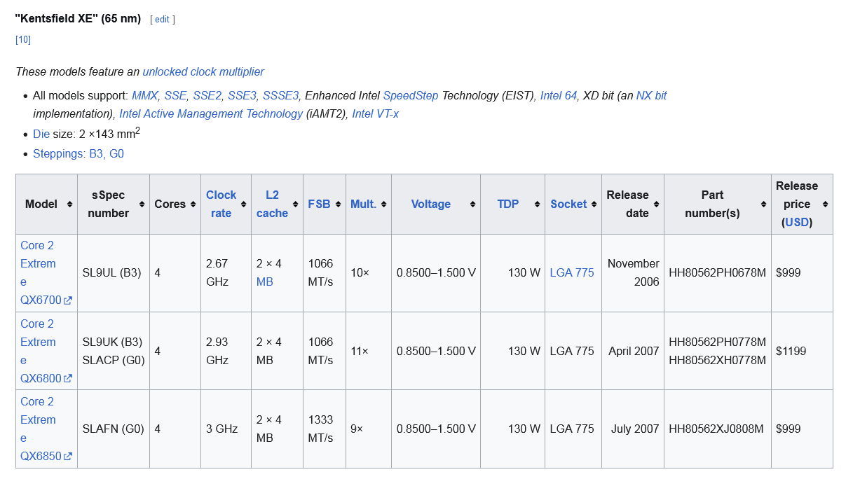Sort by Release price sort arrows
This screenshot has width=853, height=486.
[x=825, y=204]
